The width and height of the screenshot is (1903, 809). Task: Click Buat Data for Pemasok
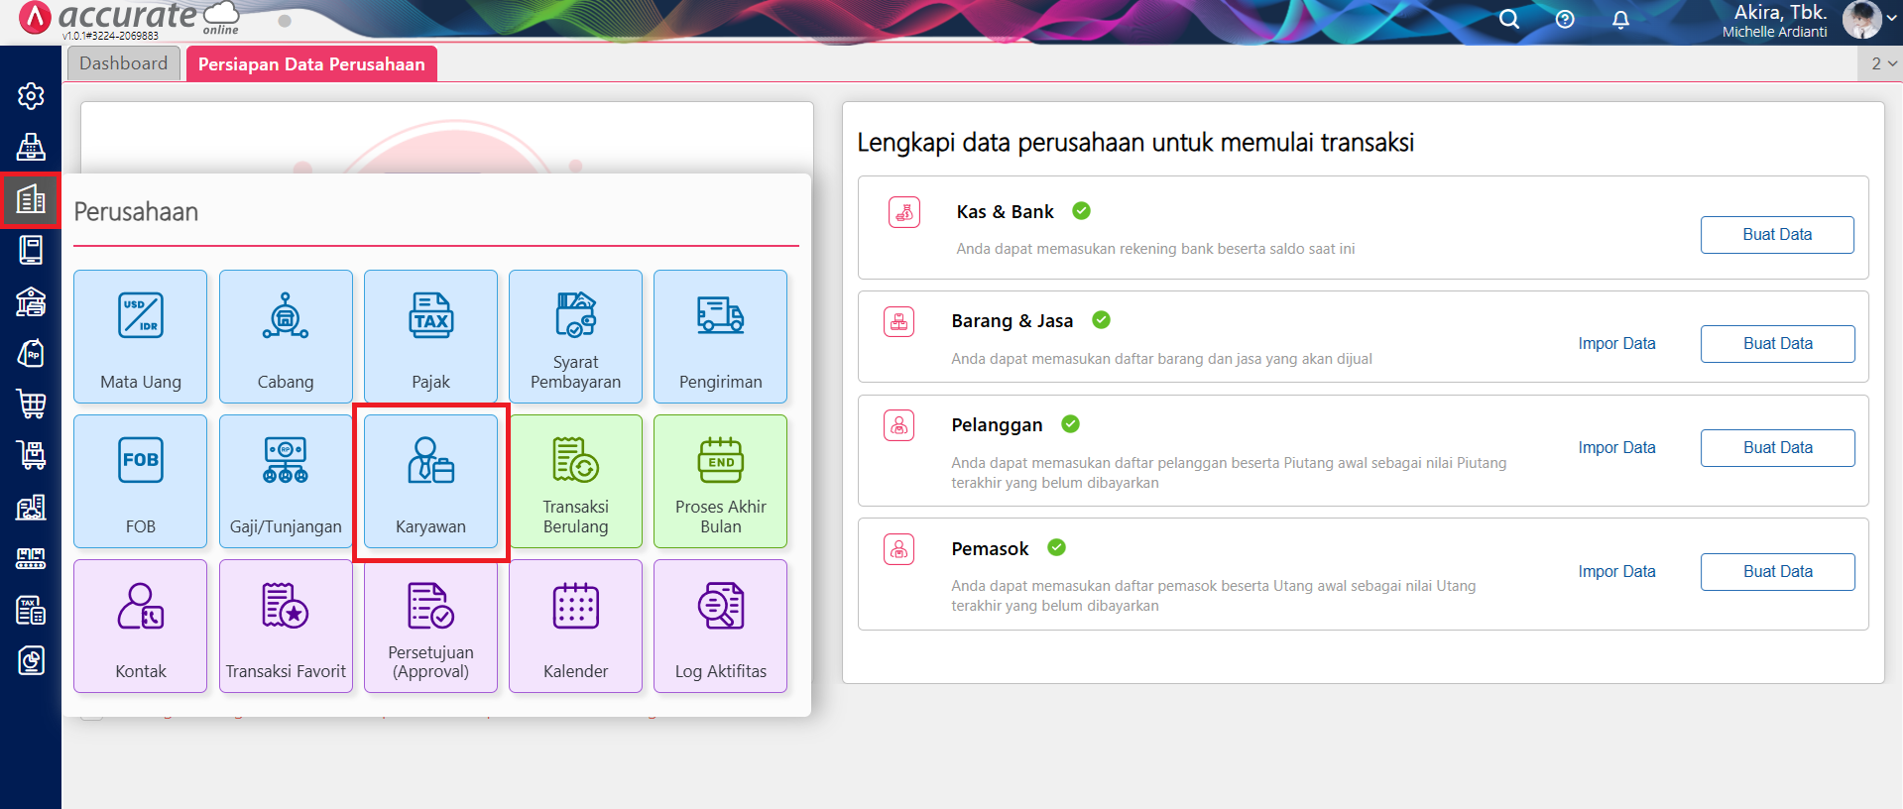pyautogui.click(x=1777, y=572)
